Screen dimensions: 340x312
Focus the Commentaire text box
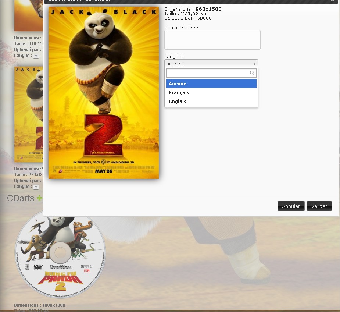tap(212, 40)
